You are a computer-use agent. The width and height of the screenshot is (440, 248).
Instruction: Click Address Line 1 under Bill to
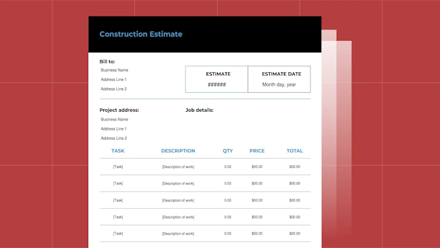(114, 79)
